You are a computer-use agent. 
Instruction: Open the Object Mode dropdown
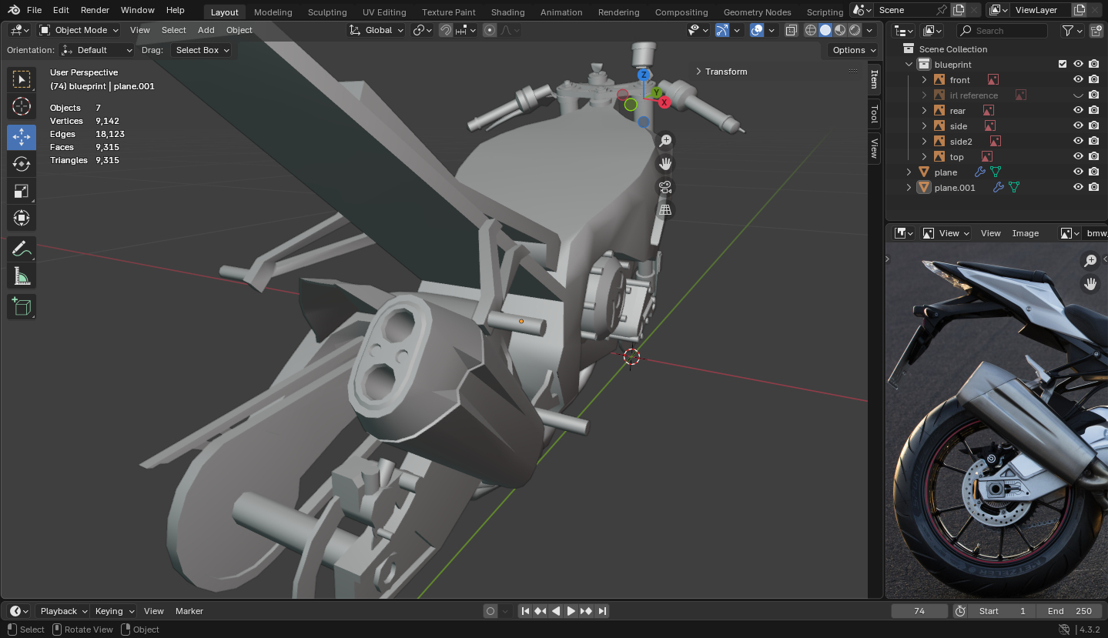pyautogui.click(x=79, y=30)
